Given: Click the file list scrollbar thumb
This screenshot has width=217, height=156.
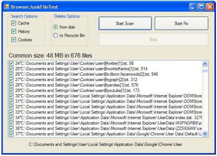Looking at the screenshot, I should tap(205, 71).
